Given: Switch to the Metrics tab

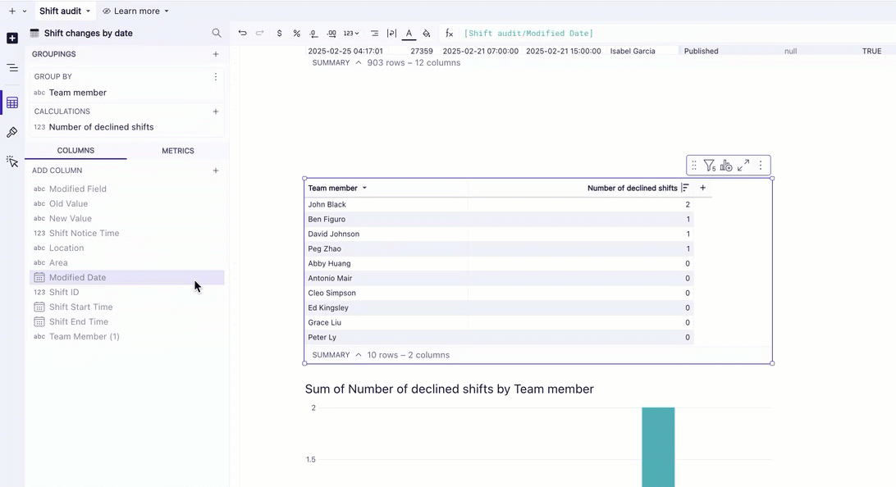Looking at the screenshot, I should pos(178,151).
